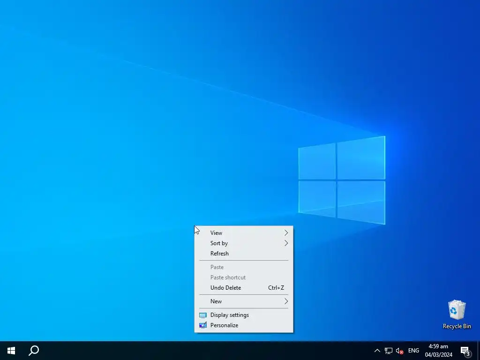Choose Refresh in context menu
This screenshot has height=360, width=480.
pyautogui.click(x=244, y=254)
